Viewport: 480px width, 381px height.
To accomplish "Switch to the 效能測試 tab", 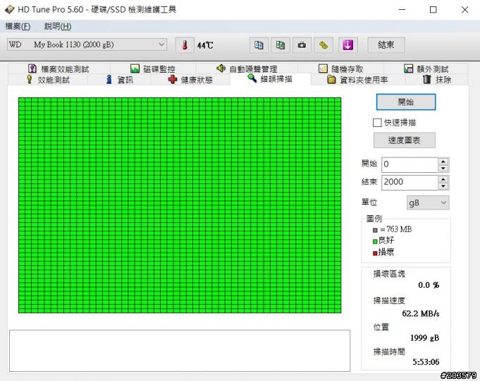I will coord(48,80).
